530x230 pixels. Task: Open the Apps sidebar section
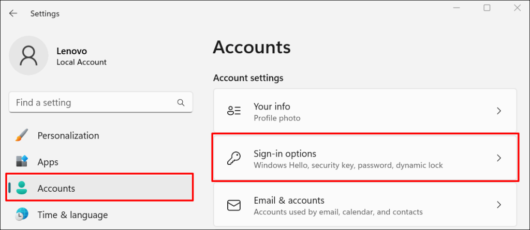48,162
